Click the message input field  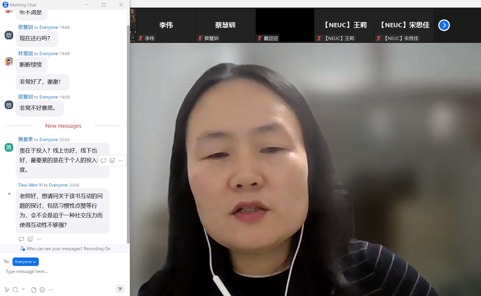tap(64, 272)
